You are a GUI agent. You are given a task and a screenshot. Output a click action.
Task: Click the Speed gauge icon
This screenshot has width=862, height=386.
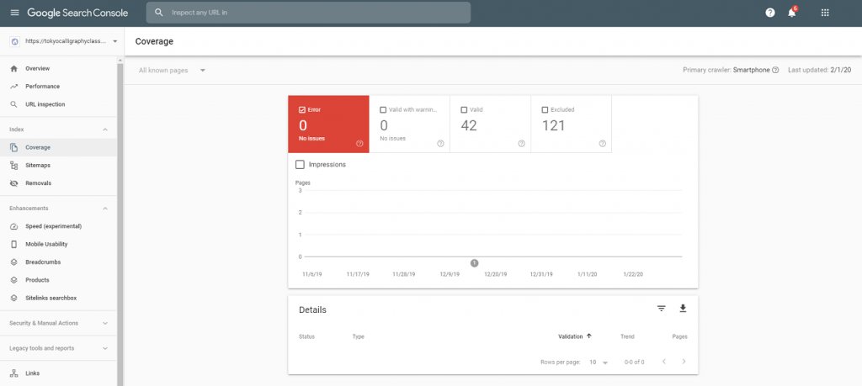coord(14,226)
